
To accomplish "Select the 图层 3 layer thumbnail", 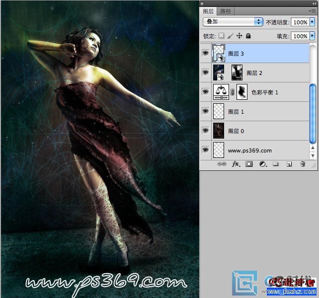I will point(219,53).
